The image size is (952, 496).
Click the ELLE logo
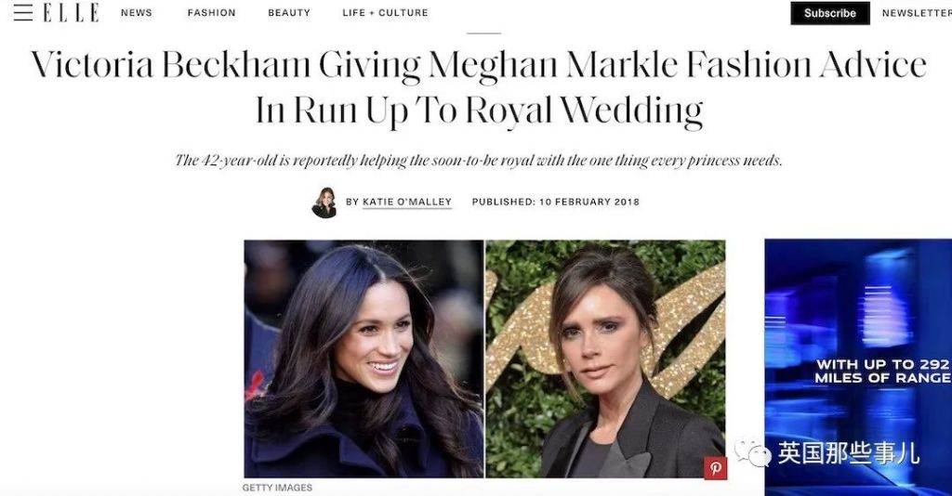[x=71, y=12]
